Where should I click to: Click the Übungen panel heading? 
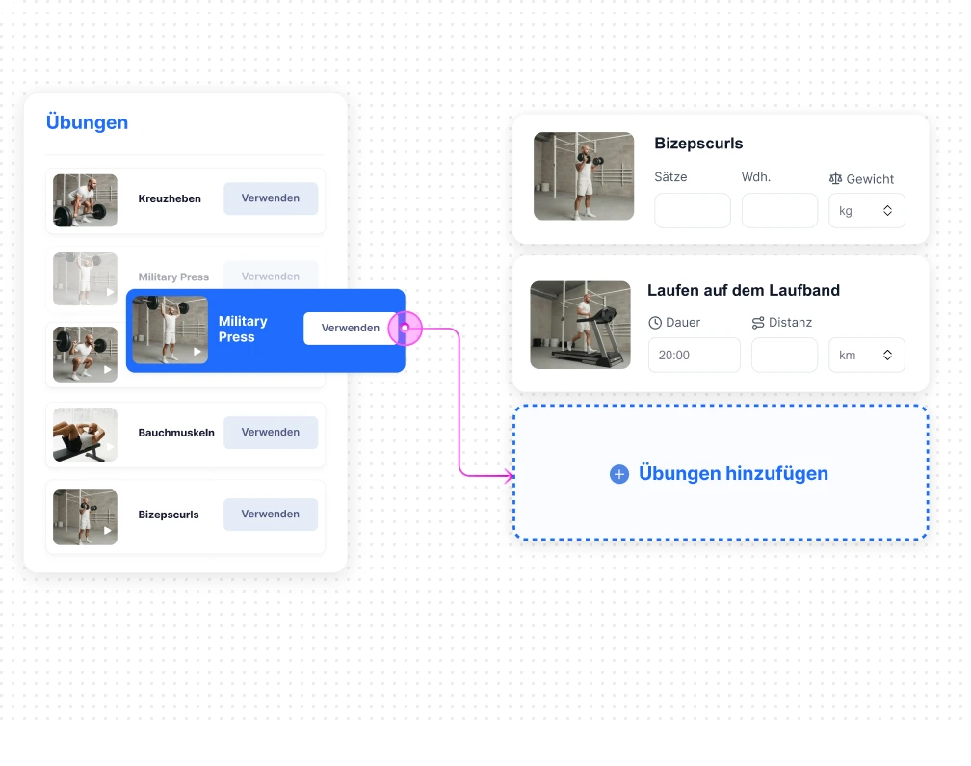point(88,122)
